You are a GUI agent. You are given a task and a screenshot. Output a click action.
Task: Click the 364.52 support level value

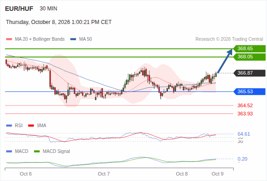(245, 105)
